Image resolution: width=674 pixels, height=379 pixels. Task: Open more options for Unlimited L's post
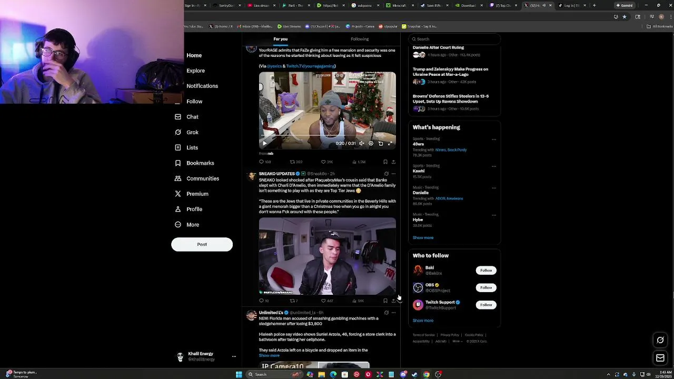[x=393, y=313]
